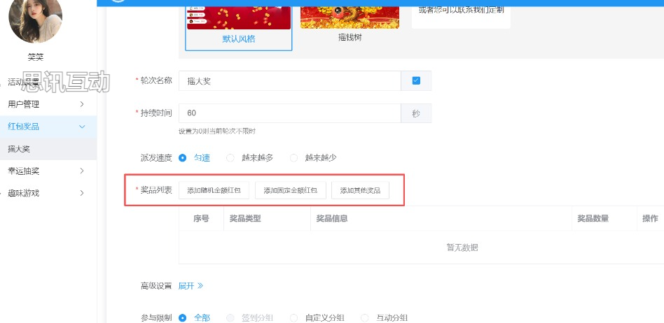The height and width of the screenshot is (323, 664).
Task: Focus the 持续时间 input field
Action: [289, 113]
